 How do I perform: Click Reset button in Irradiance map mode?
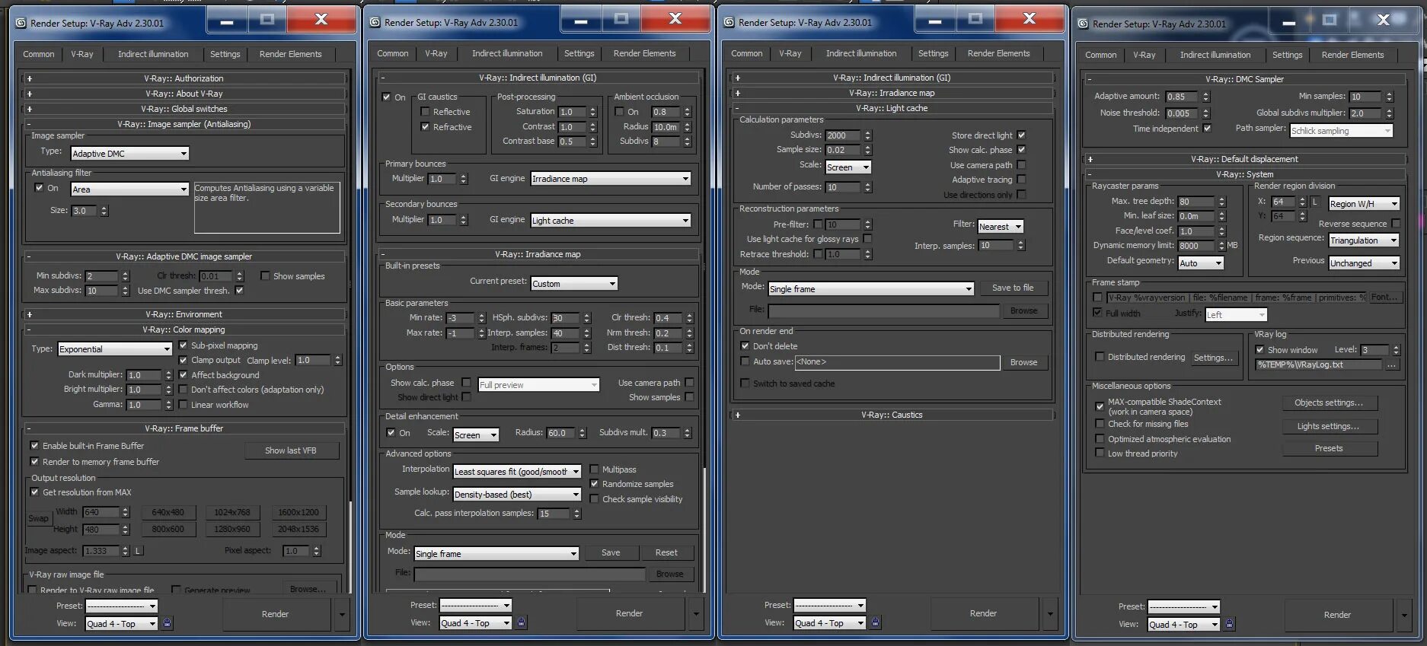[666, 552]
